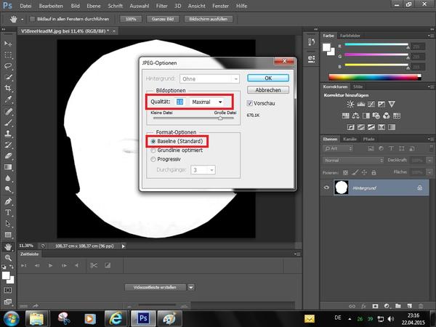Click the Qualität value input field
The height and width of the screenshot is (327, 436).
pyautogui.click(x=180, y=102)
